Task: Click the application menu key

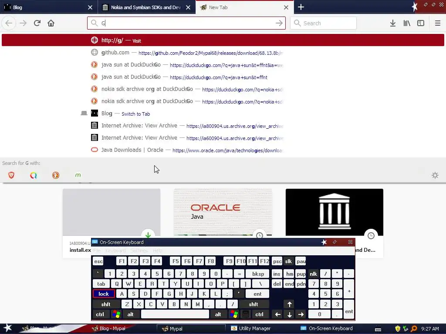Action: coord(246,314)
